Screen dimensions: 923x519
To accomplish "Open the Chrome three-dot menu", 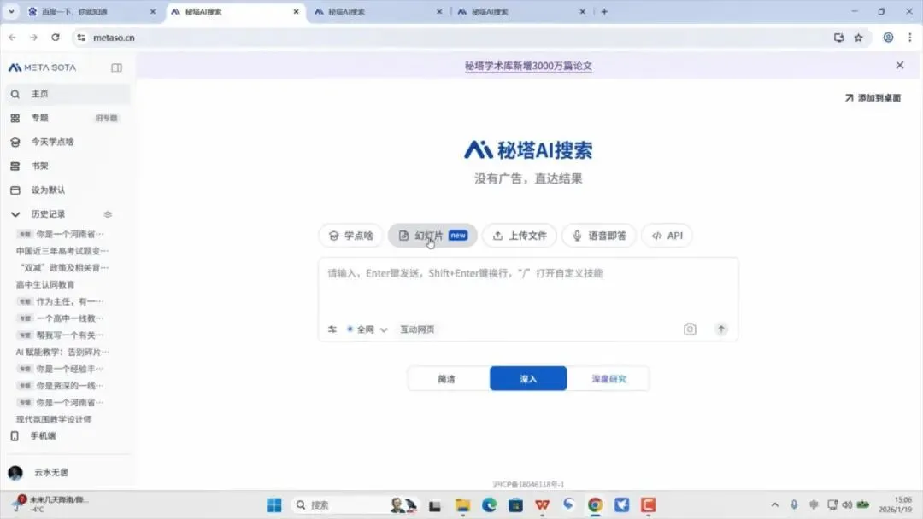I will coord(910,38).
